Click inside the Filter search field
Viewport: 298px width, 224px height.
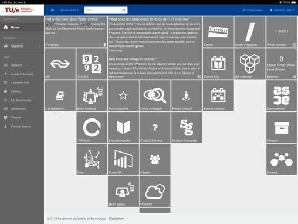(x=103, y=10)
